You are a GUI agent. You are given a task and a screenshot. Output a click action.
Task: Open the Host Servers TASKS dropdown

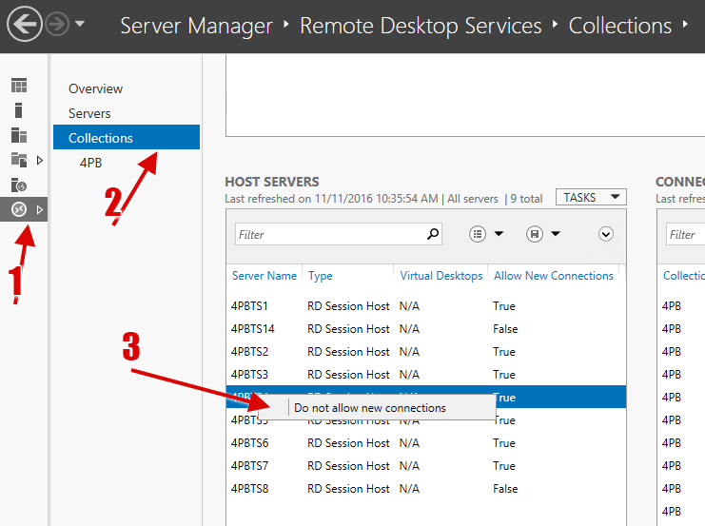click(x=591, y=197)
